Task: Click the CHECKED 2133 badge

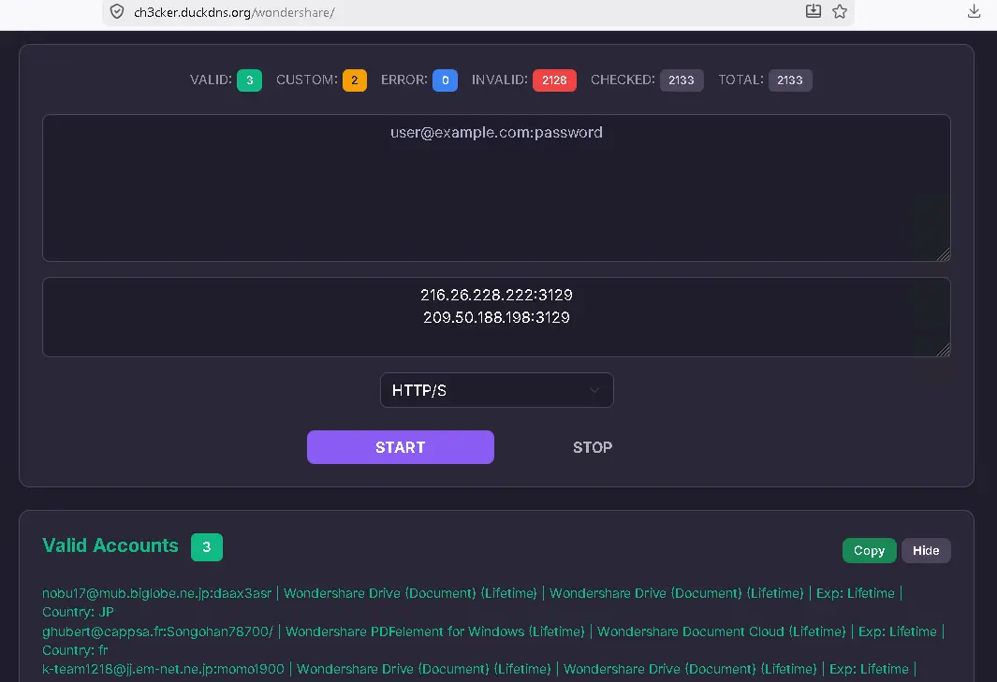Action: tap(682, 80)
